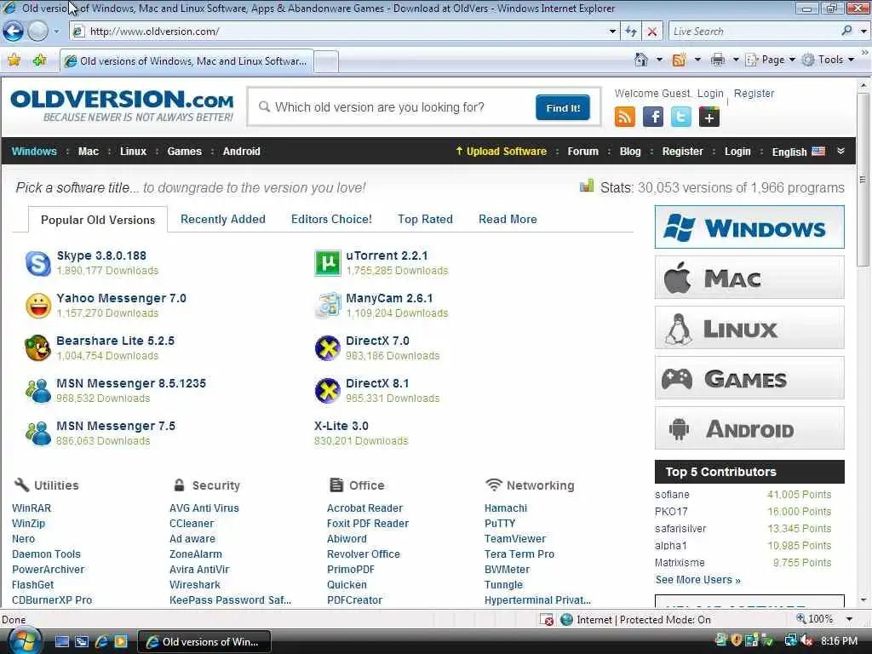Click the Yahoo Messenger smiley icon
The width and height of the screenshot is (872, 654).
[x=38, y=306]
